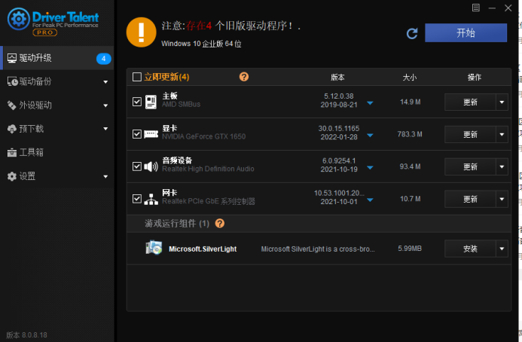522x342 pixels.
Task: Click the blue badge showing 4 on 驱动升级
Action: [103, 59]
